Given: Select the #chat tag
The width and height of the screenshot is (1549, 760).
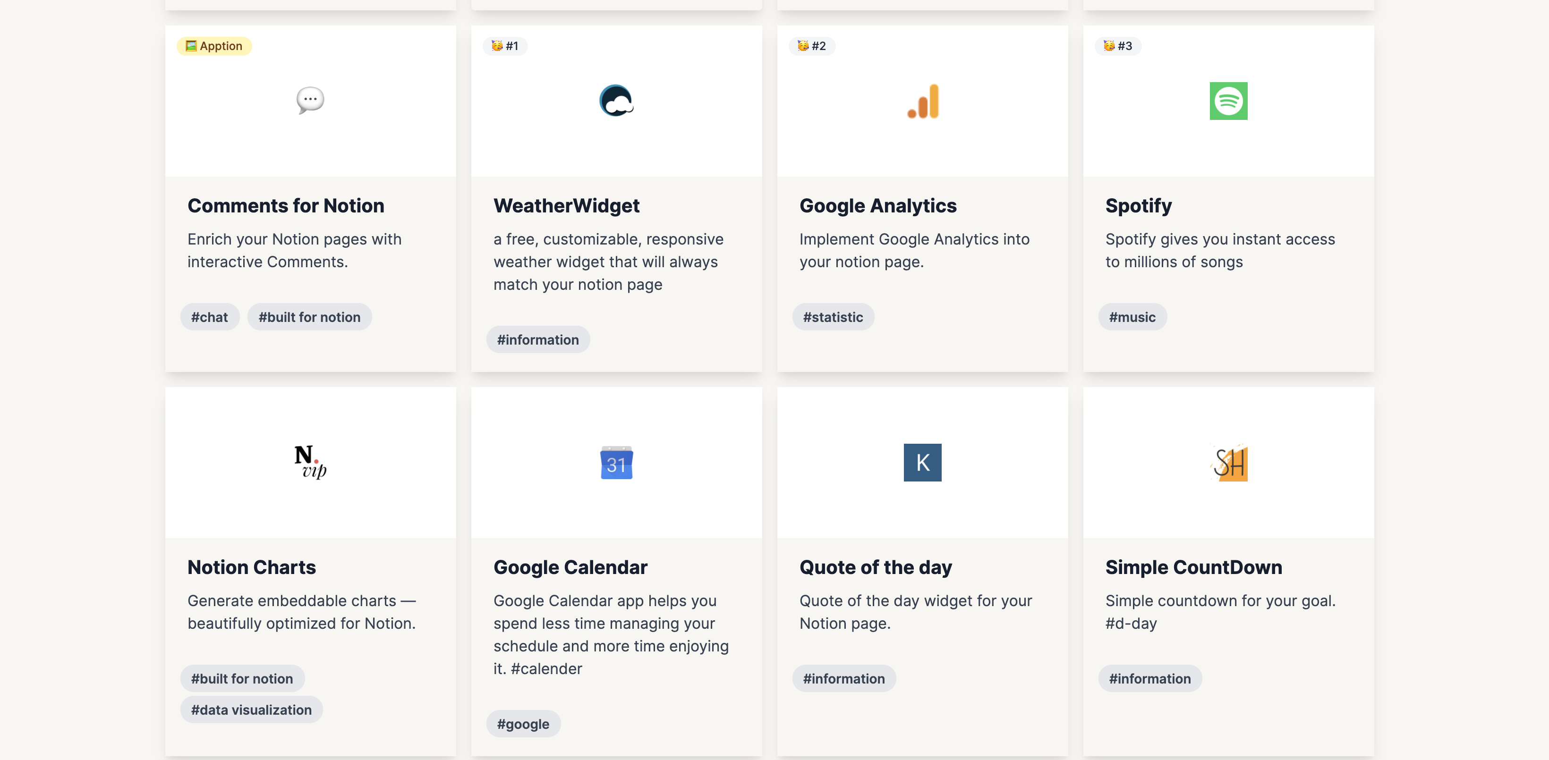Looking at the screenshot, I should click(x=209, y=317).
